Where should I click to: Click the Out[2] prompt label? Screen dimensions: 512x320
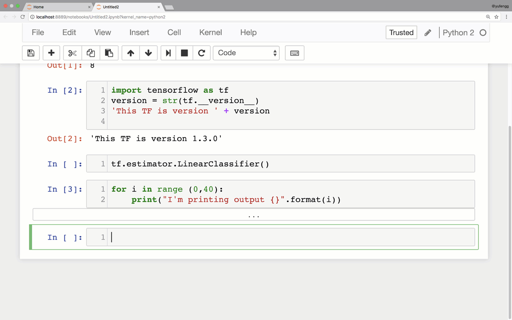tap(65, 139)
